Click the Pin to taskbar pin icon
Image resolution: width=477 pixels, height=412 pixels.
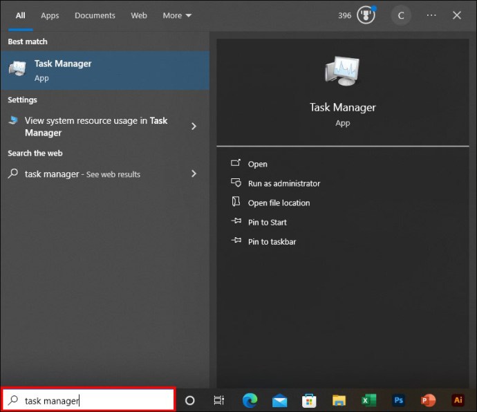click(236, 241)
